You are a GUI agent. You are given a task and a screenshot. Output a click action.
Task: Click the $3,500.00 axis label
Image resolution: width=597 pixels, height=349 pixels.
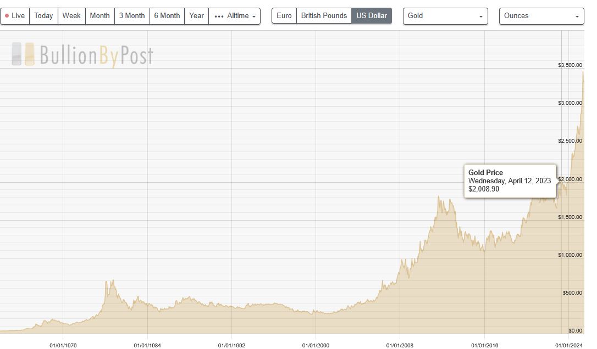570,65
